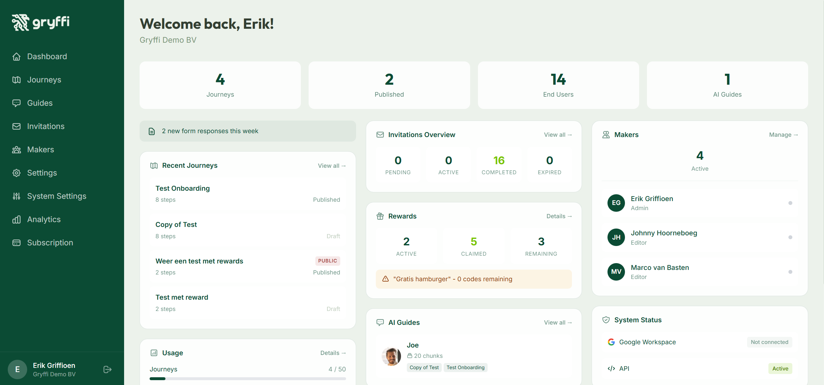Click the sign-out icon next to Erik Griffioen

[107, 369]
